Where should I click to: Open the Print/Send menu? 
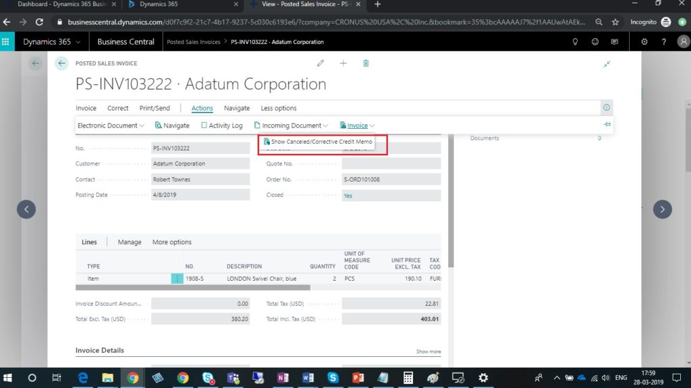(x=155, y=108)
